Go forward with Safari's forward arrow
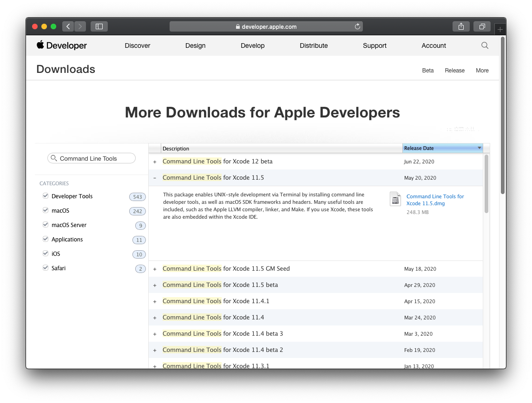532x403 pixels. (80, 26)
